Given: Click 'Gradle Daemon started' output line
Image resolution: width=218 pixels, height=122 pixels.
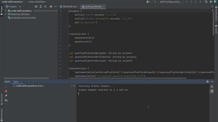Looking at the screenshot, I should (x=103, y=90).
